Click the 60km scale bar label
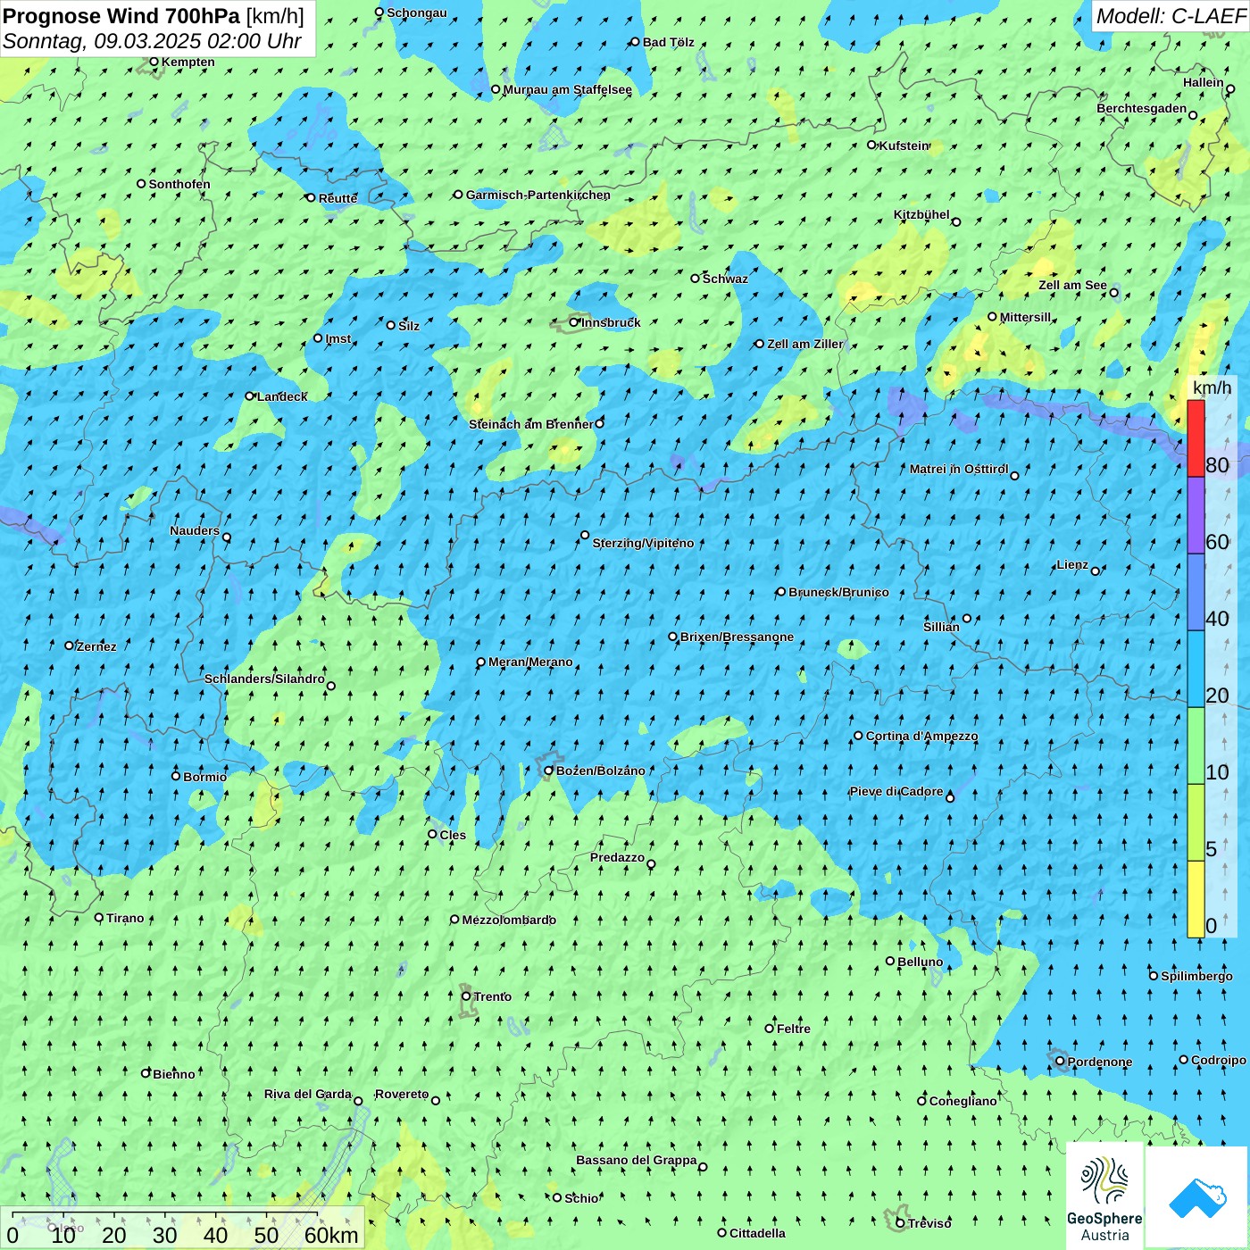The height and width of the screenshot is (1250, 1250). click(331, 1235)
